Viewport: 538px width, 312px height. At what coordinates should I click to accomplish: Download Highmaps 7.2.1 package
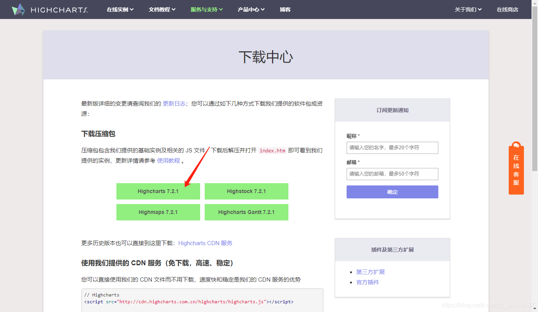point(158,212)
